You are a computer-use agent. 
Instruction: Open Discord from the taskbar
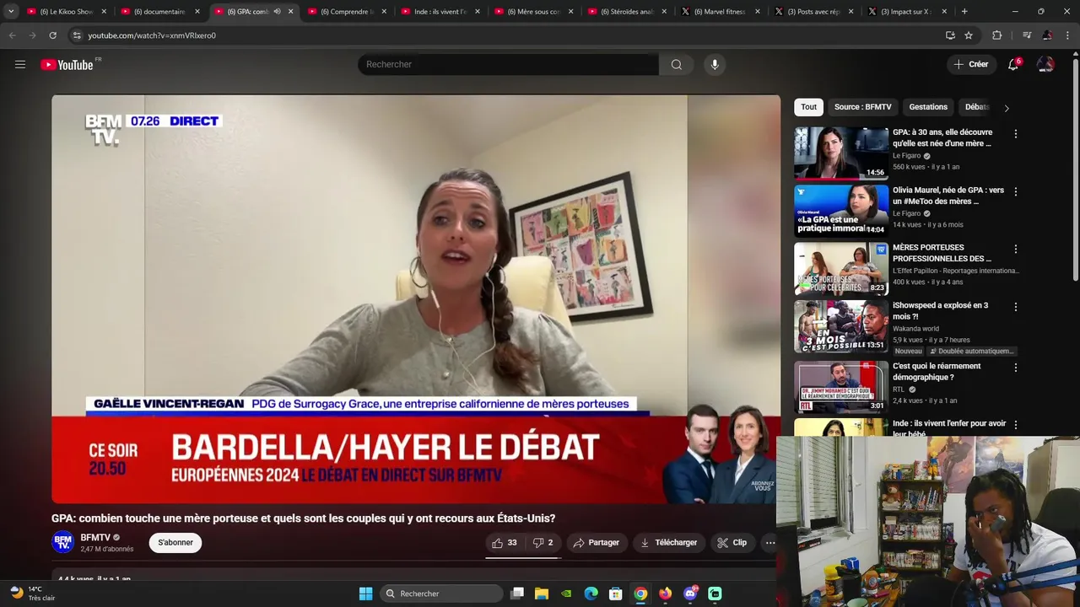(690, 594)
